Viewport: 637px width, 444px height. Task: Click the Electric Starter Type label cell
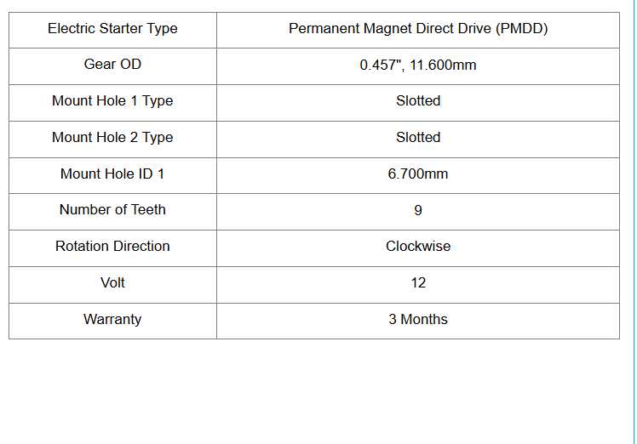112,29
